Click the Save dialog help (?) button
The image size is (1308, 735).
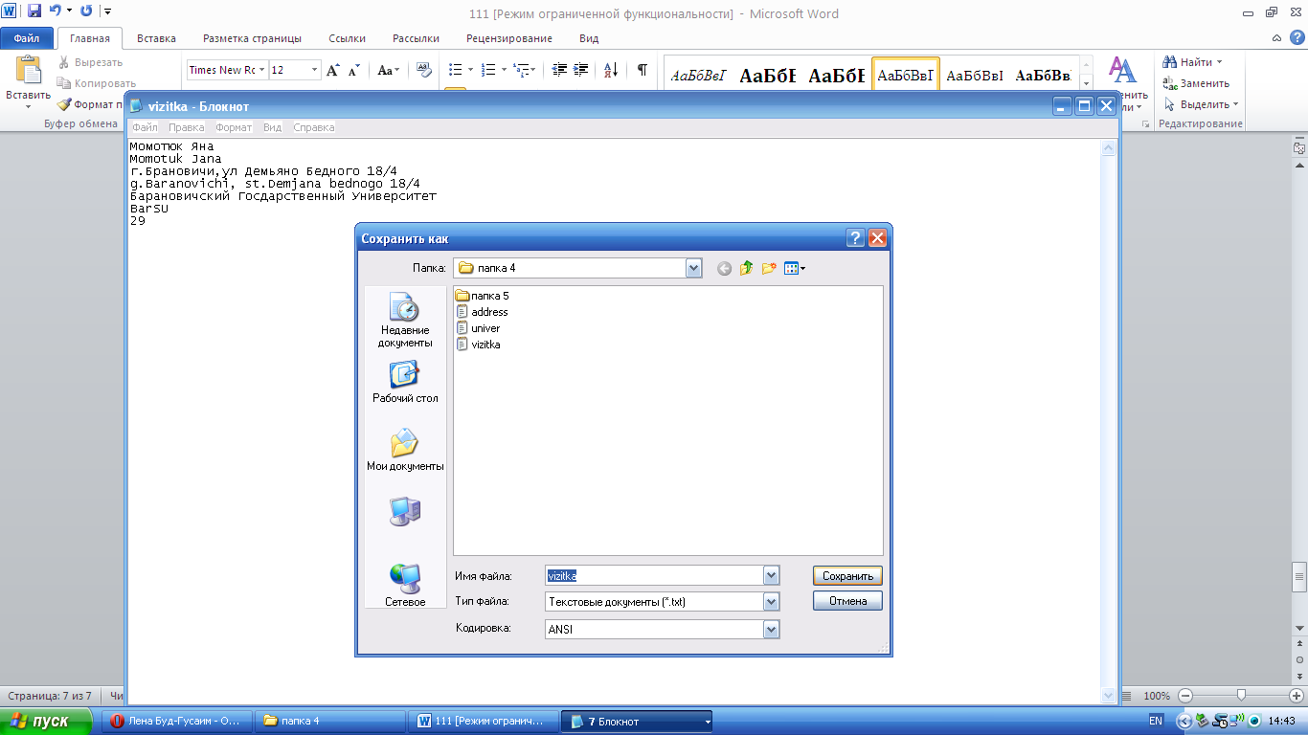[856, 238]
